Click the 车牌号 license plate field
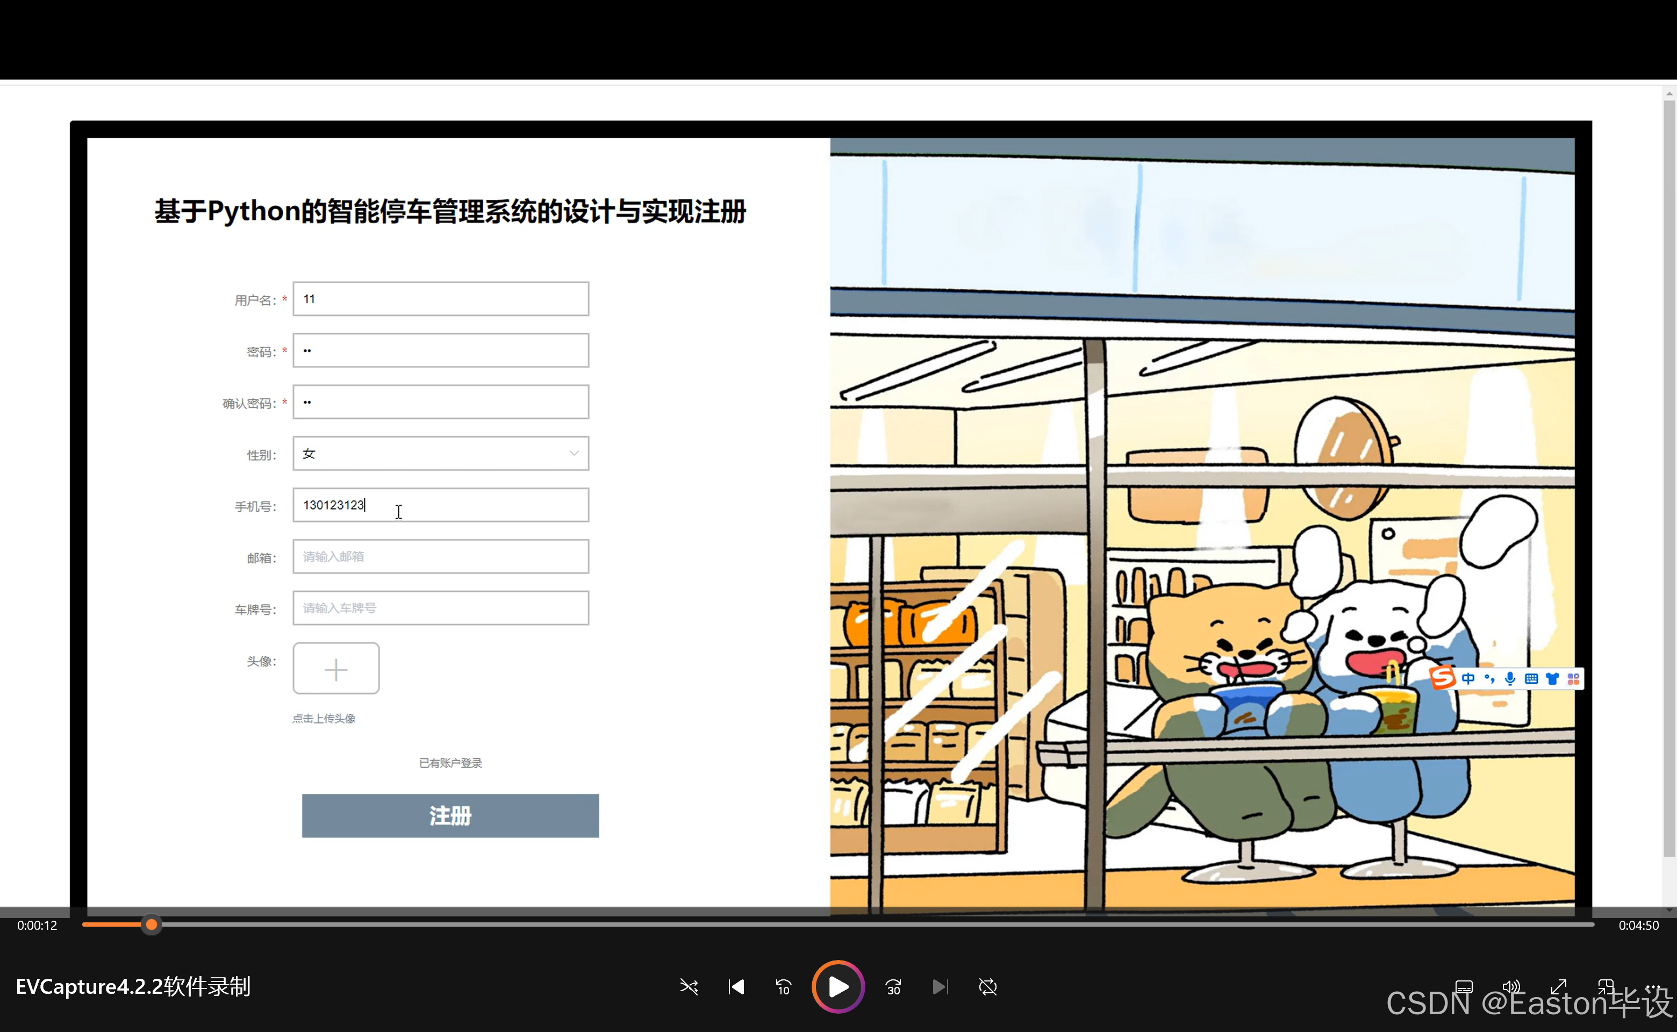The image size is (1677, 1032). pos(441,608)
